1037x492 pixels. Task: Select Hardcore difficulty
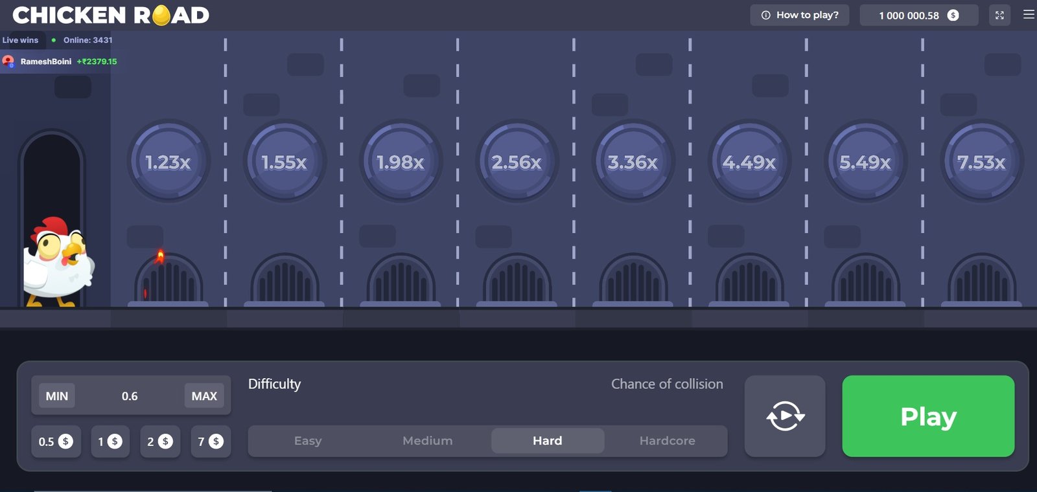coord(667,441)
